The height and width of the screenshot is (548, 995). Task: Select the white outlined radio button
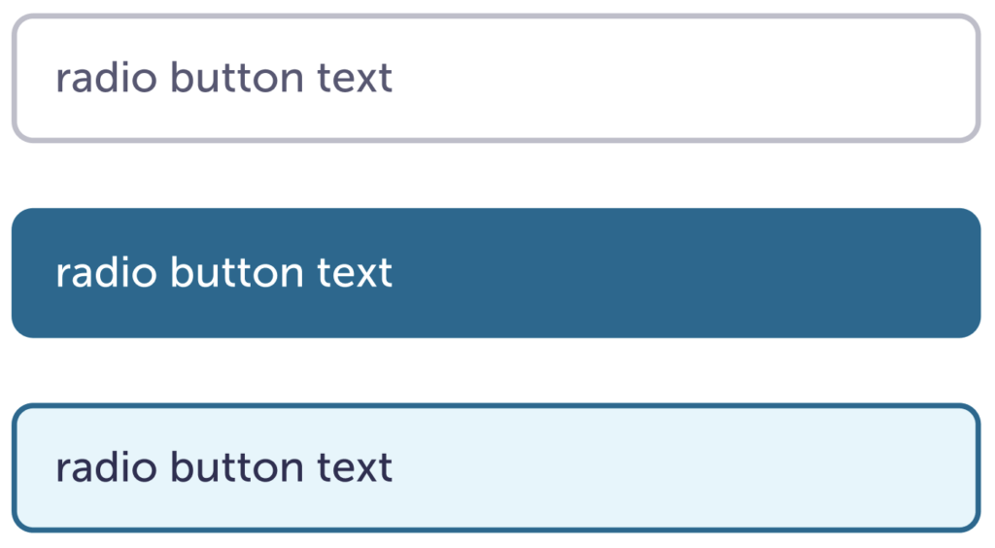(x=496, y=79)
